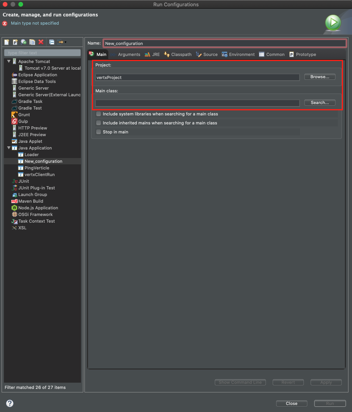This screenshot has height=412, width=352.
Task: Click the Project text field
Action: [x=197, y=77]
